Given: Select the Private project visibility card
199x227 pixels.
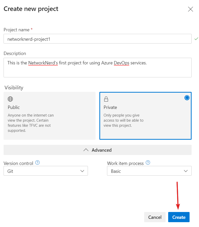Looking at the screenshot, I should pyautogui.click(x=145, y=116).
